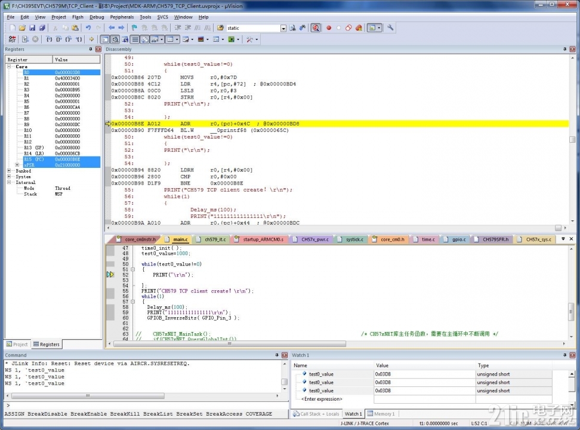Close the Registers panel
The width and height of the screenshot is (580, 430).
pos(98,49)
